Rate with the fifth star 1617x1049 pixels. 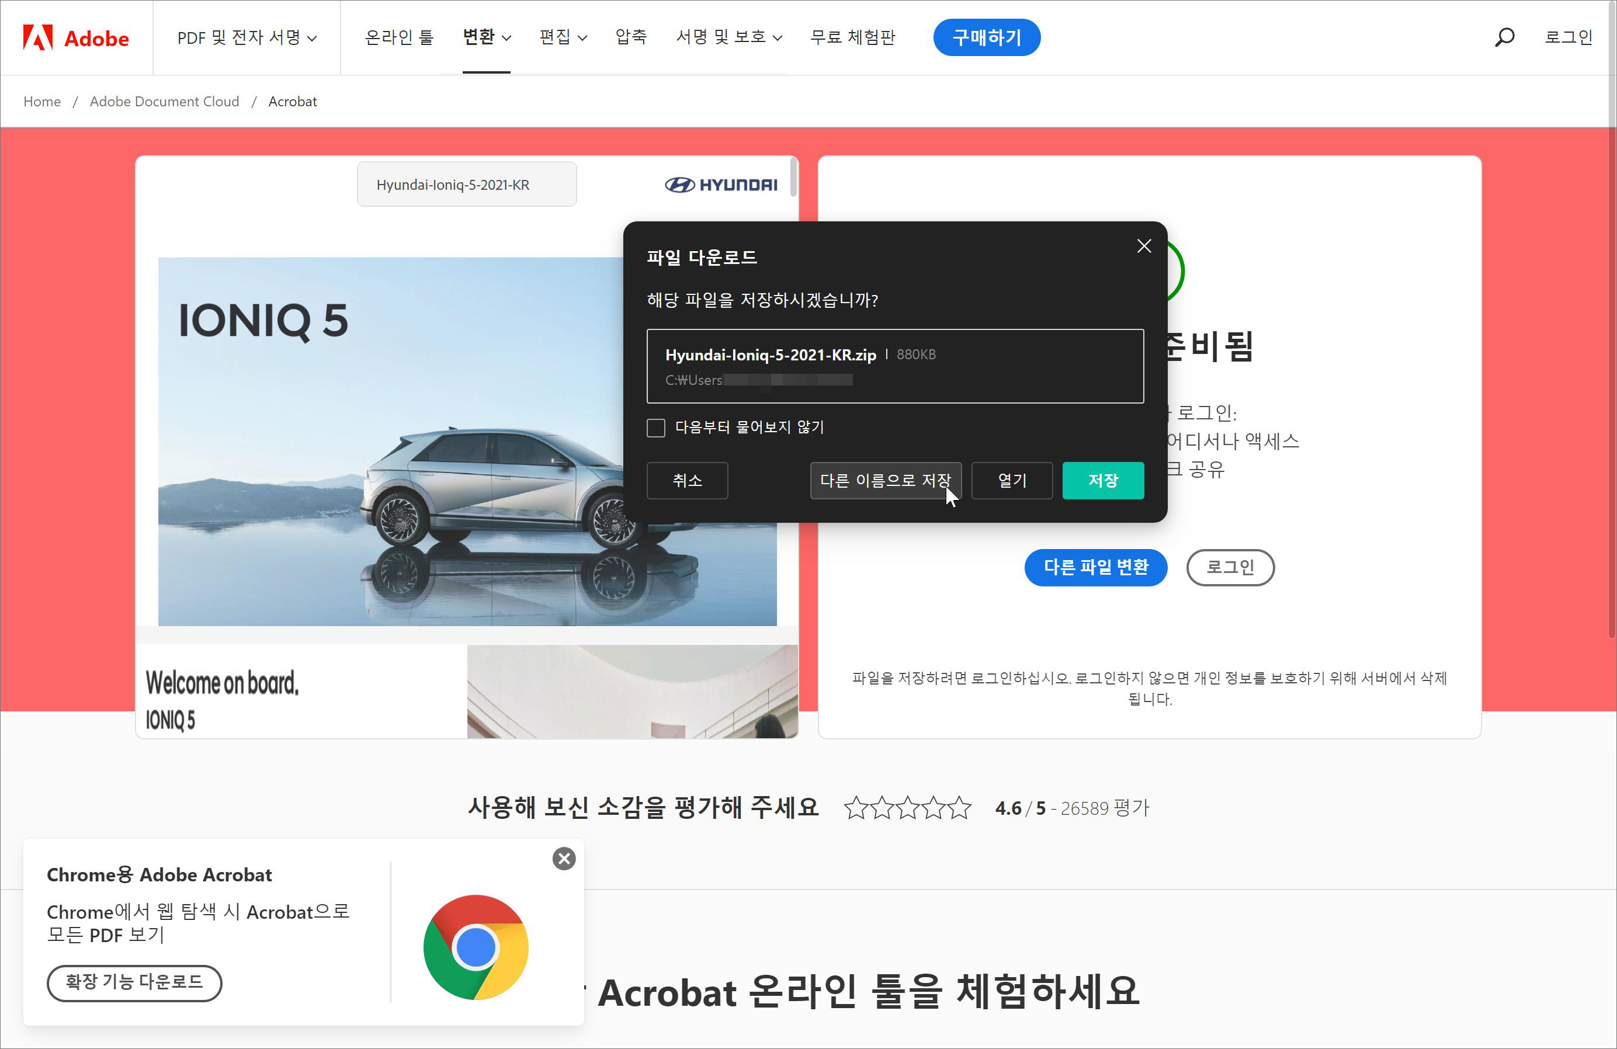click(x=959, y=808)
